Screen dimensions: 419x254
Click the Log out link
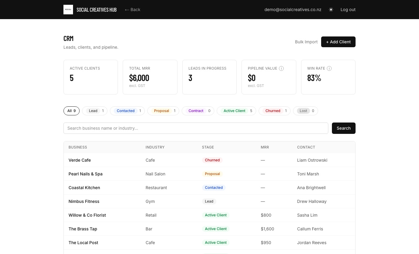point(348,10)
